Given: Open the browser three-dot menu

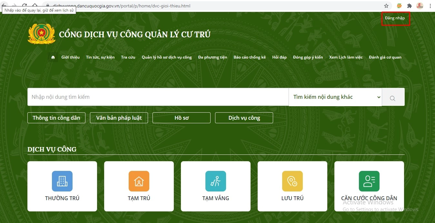Looking at the screenshot, I should click(430, 5).
